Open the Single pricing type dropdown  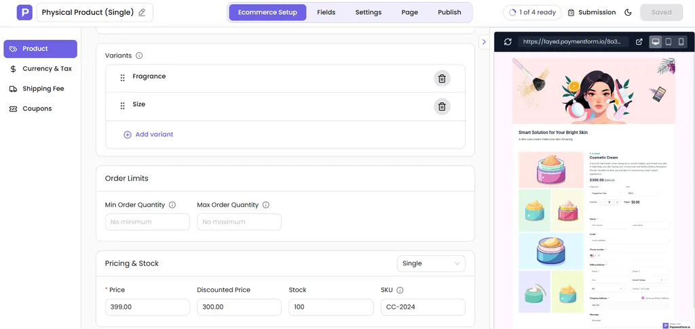click(431, 263)
